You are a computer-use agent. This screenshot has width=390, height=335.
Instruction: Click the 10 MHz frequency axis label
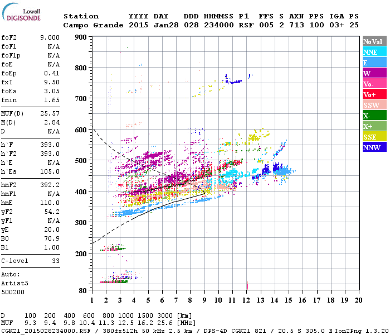218,300
